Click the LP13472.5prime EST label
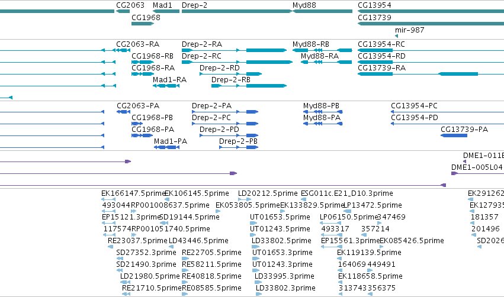Viewport: 504px width, 297px height. 373,205
